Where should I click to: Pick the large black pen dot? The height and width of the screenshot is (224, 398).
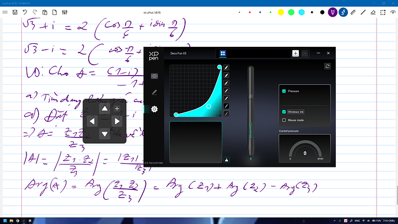coord(322,12)
